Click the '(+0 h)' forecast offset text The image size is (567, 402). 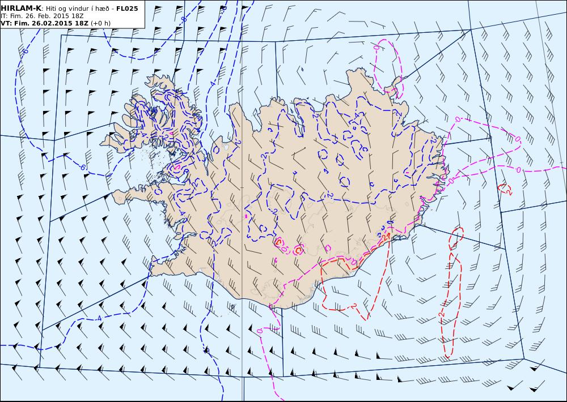[100, 23]
